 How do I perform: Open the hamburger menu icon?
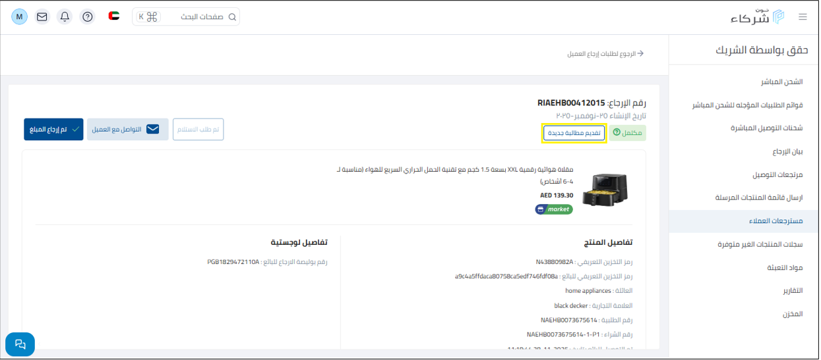tap(803, 17)
